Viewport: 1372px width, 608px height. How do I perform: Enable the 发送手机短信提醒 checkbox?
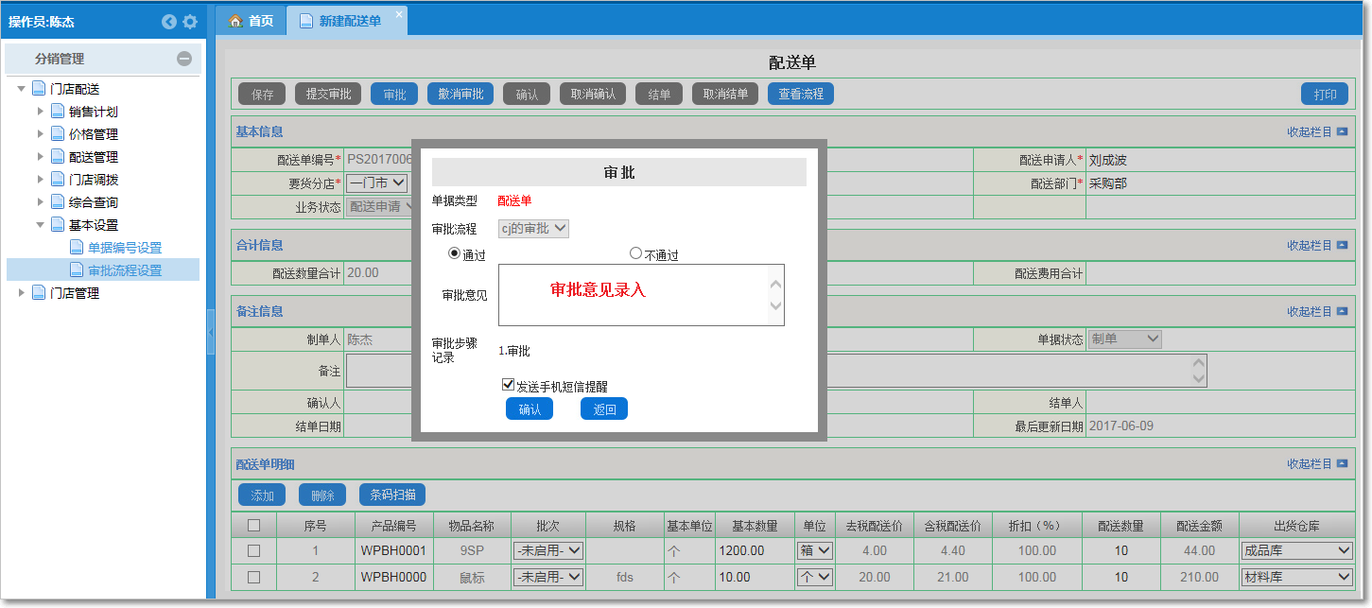click(508, 383)
